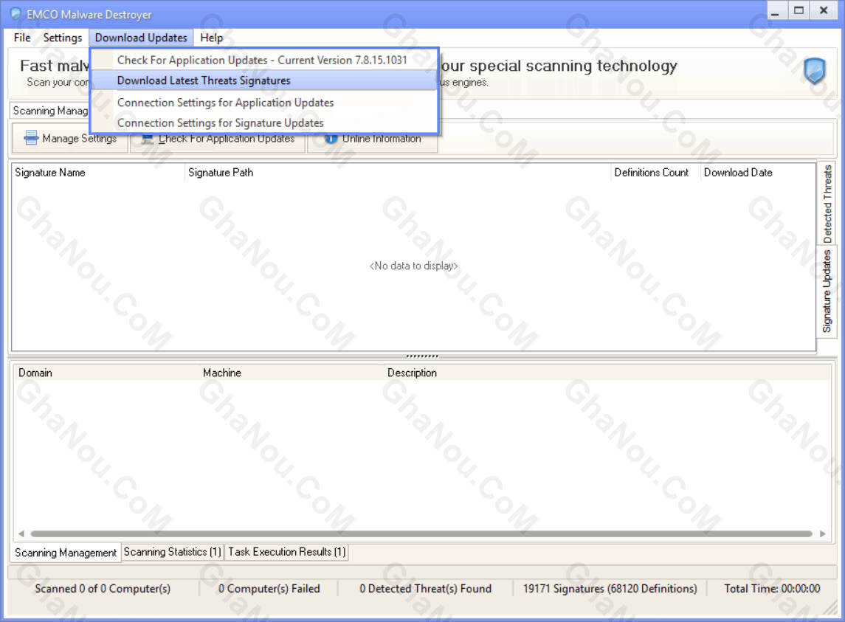Sort by Signature Path column

[398, 173]
